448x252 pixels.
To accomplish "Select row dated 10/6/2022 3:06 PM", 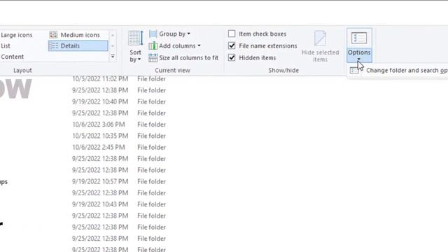I will pos(119,125).
